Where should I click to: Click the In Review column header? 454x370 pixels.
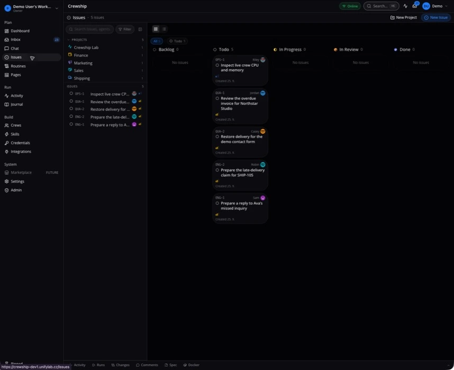[x=348, y=50]
